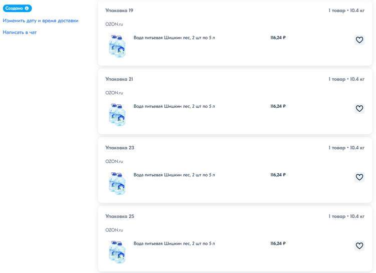Select the water product title in Упаковка 25

pyautogui.click(x=174, y=243)
